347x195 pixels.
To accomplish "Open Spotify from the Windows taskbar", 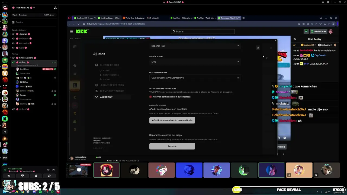I will coord(40,192).
